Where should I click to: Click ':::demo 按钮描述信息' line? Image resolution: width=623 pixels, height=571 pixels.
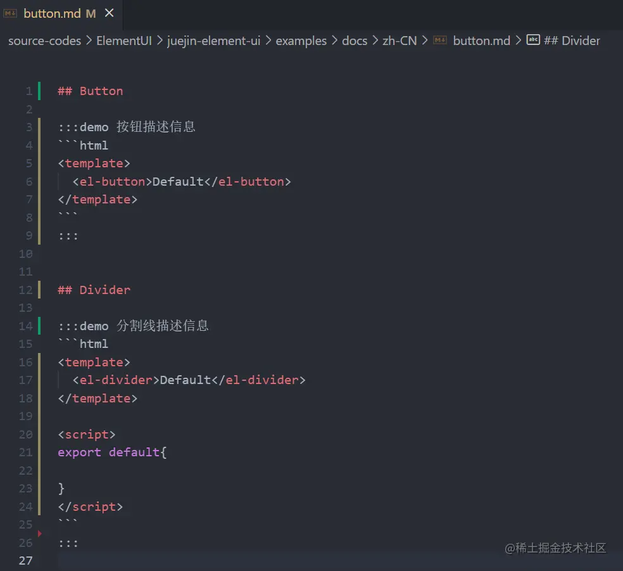[127, 127]
